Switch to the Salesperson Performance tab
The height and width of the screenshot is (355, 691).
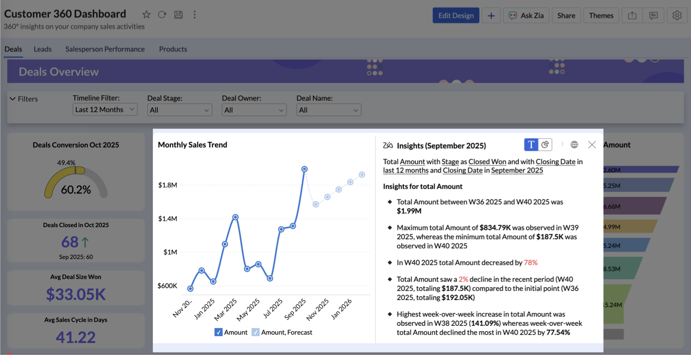[x=105, y=49]
